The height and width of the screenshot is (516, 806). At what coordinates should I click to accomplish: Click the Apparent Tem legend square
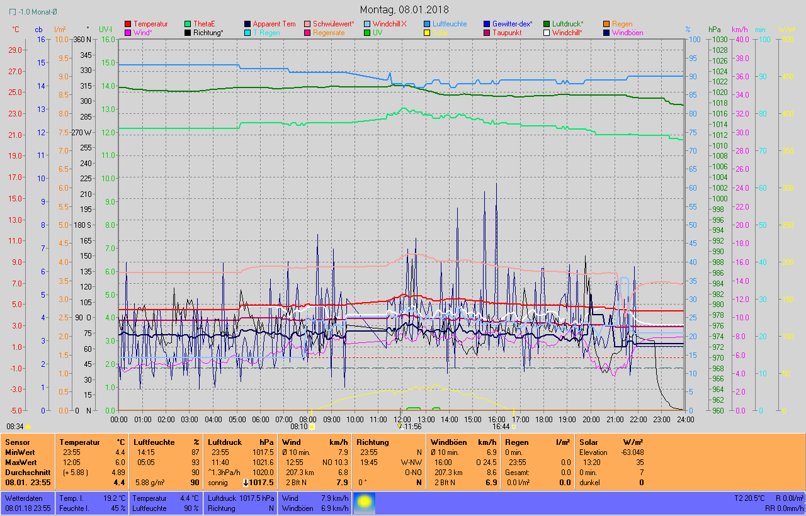(247, 24)
